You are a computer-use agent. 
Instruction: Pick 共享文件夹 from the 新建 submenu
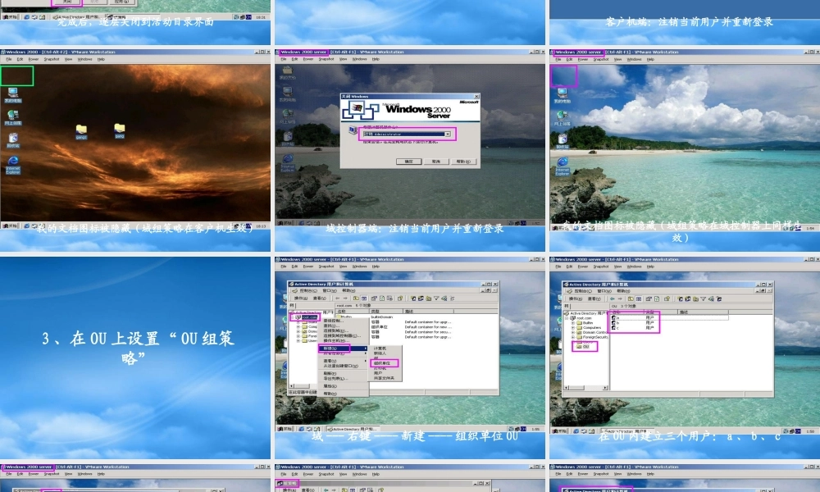384,378
